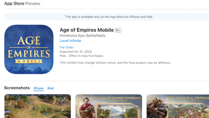Open the first gameplay screenshot thumbnail
The height and width of the screenshot is (118, 209).
pos(38,106)
